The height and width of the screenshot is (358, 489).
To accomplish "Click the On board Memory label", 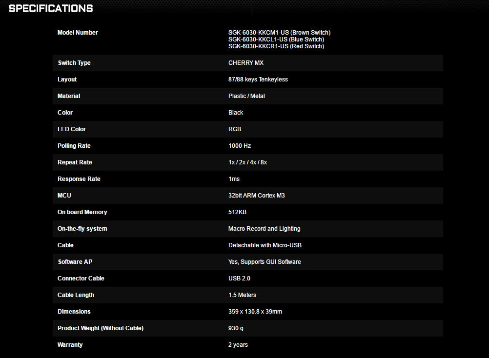I will [82, 212].
